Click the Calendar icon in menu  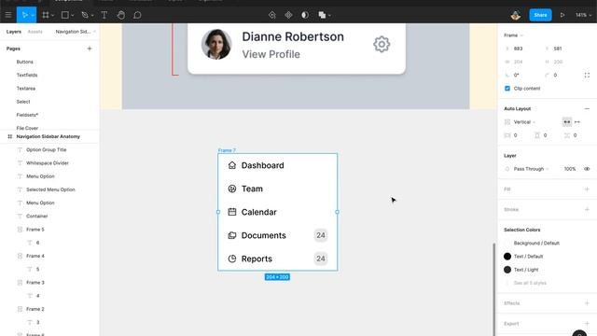coord(232,212)
